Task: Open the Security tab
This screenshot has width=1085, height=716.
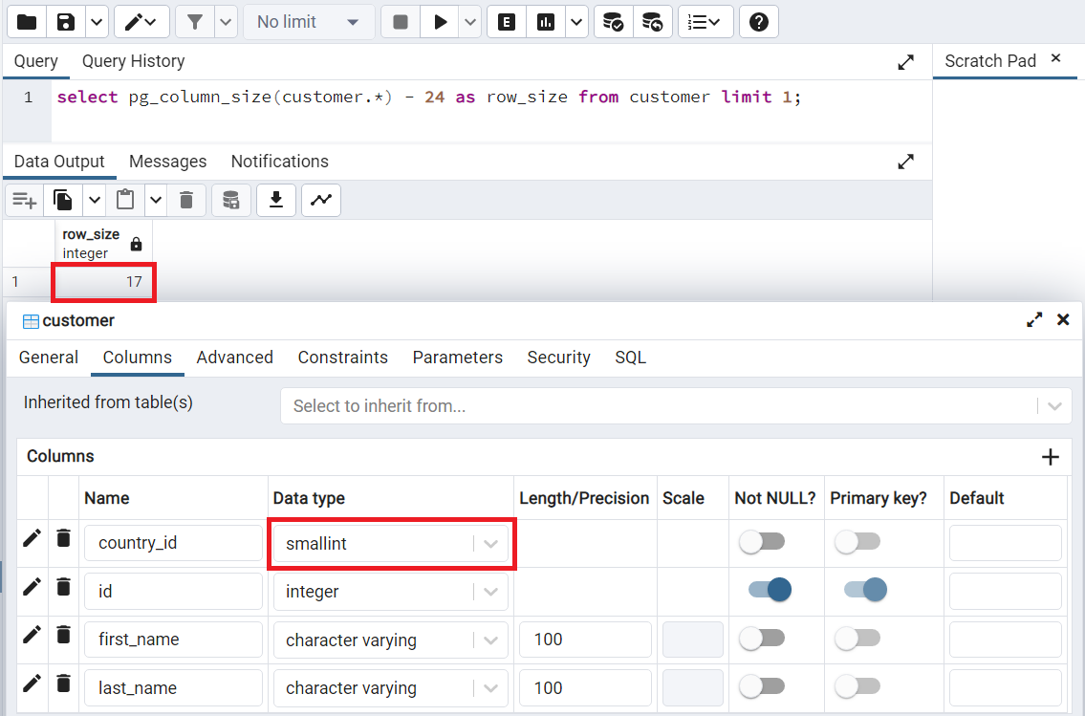Action: click(x=558, y=358)
